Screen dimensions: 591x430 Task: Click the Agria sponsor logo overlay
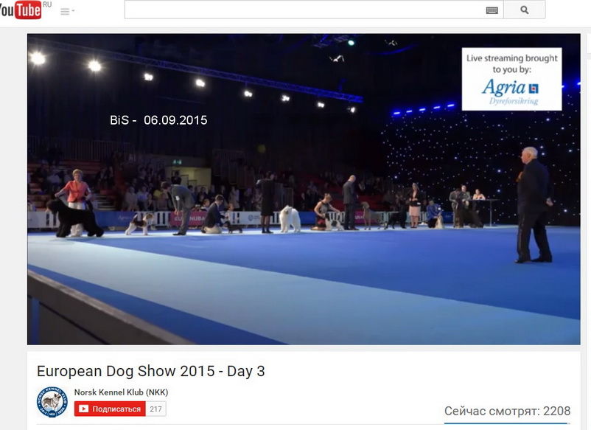click(x=511, y=89)
